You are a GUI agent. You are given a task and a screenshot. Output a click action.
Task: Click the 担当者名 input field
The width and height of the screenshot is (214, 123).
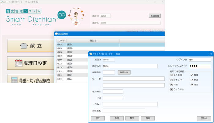pos(124,111)
